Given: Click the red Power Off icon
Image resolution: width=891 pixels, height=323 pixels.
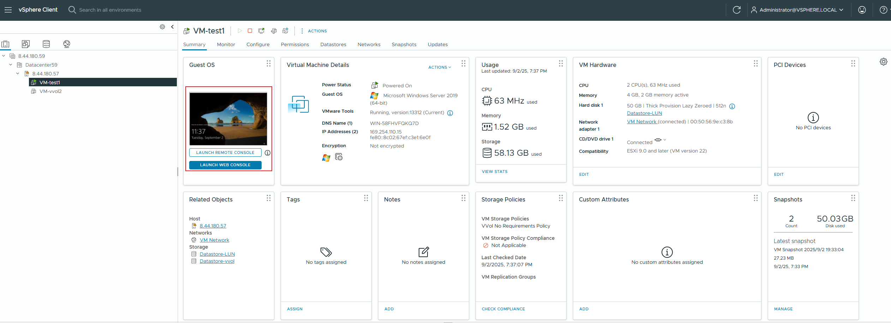Looking at the screenshot, I should point(250,31).
